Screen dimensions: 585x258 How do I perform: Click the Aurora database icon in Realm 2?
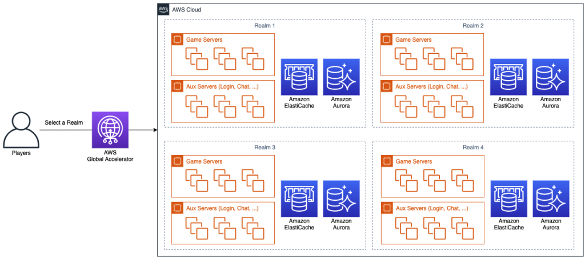point(551,77)
